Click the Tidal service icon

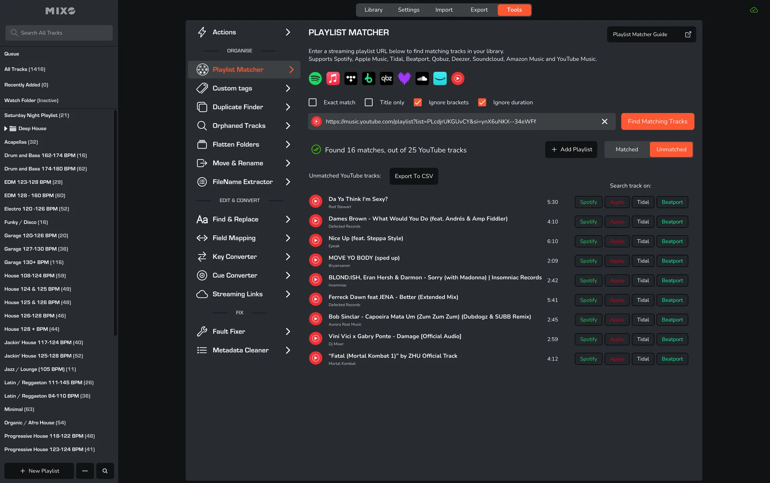click(x=351, y=79)
